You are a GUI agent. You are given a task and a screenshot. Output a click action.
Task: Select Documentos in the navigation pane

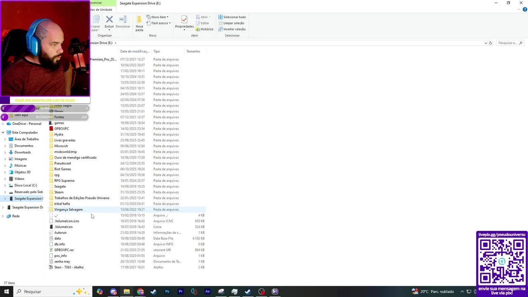[24, 146]
